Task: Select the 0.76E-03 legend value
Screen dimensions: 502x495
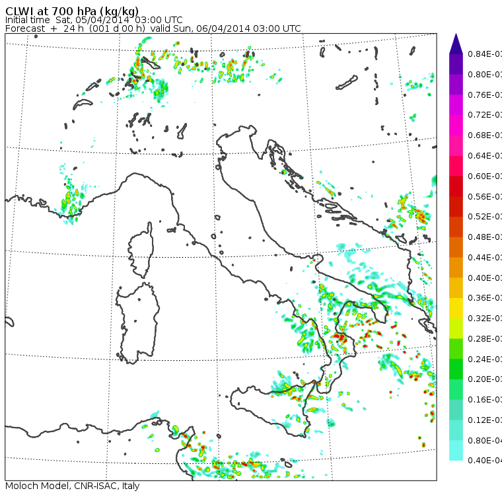Action: click(485, 95)
